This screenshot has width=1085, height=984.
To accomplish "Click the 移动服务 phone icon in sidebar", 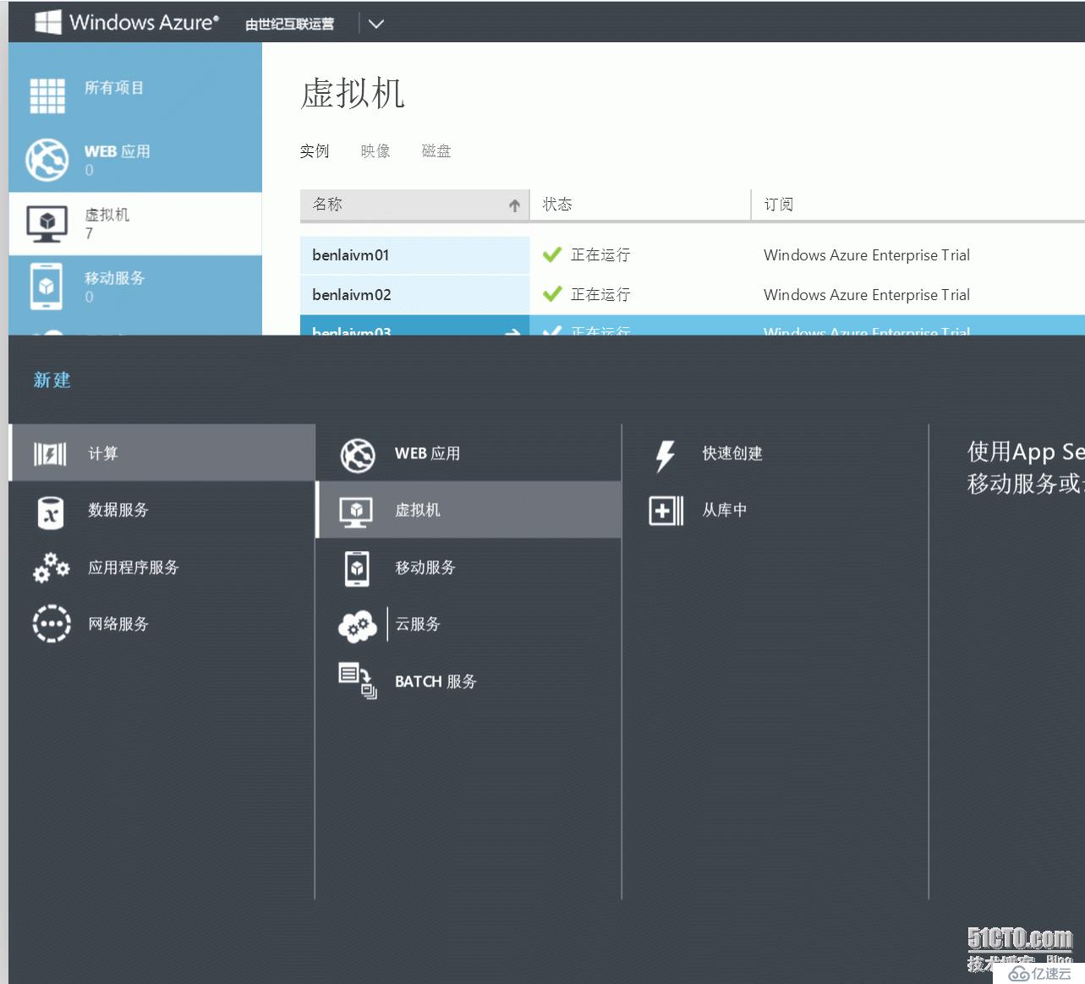I will coord(47,287).
